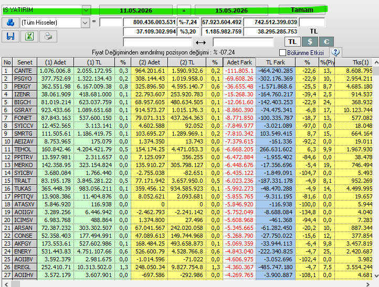Sort by the (2) TL column header
379x287 pixels.
tap(187, 62)
